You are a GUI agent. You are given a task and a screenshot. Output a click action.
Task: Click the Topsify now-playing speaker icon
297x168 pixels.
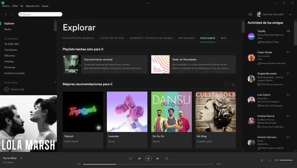click(x=288, y=31)
